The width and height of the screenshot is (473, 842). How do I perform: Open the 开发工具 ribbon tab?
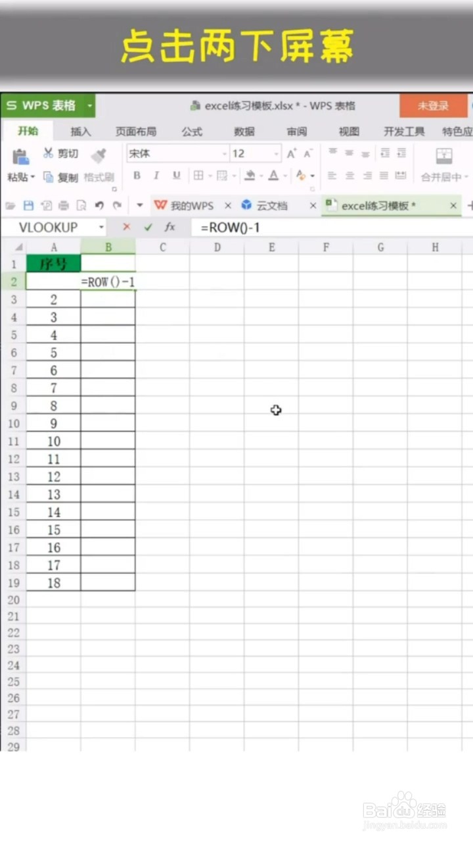tap(404, 131)
